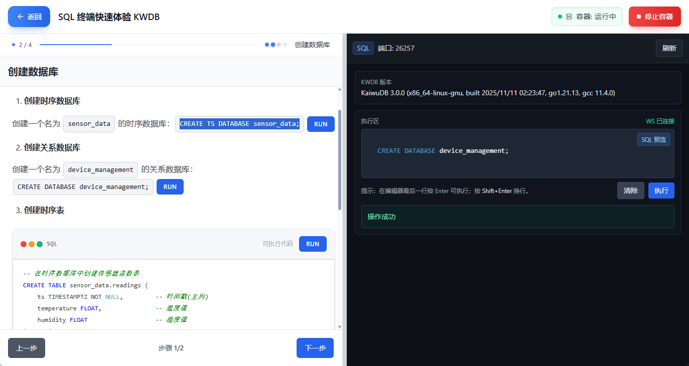This screenshot has height=366, width=689.
Task: Click the 可执行代码 label
Action: coord(278,244)
